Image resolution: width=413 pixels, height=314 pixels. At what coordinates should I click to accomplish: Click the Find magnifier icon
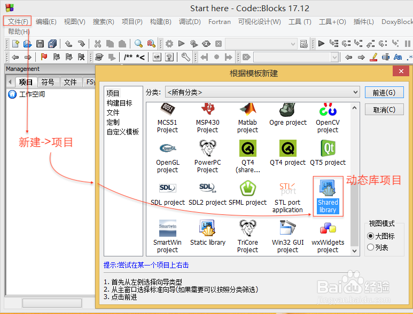tap(138, 44)
